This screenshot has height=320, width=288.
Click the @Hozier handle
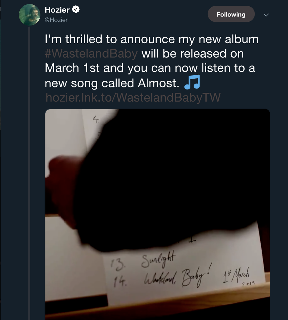pos(56,20)
